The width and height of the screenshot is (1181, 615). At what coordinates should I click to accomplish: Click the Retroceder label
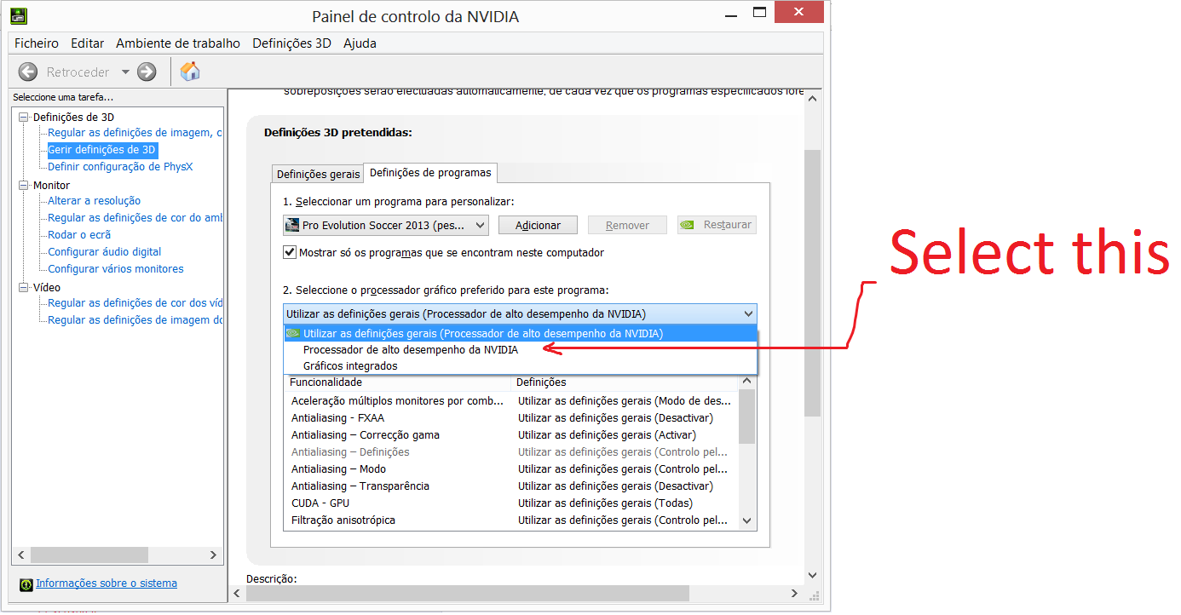click(x=78, y=72)
